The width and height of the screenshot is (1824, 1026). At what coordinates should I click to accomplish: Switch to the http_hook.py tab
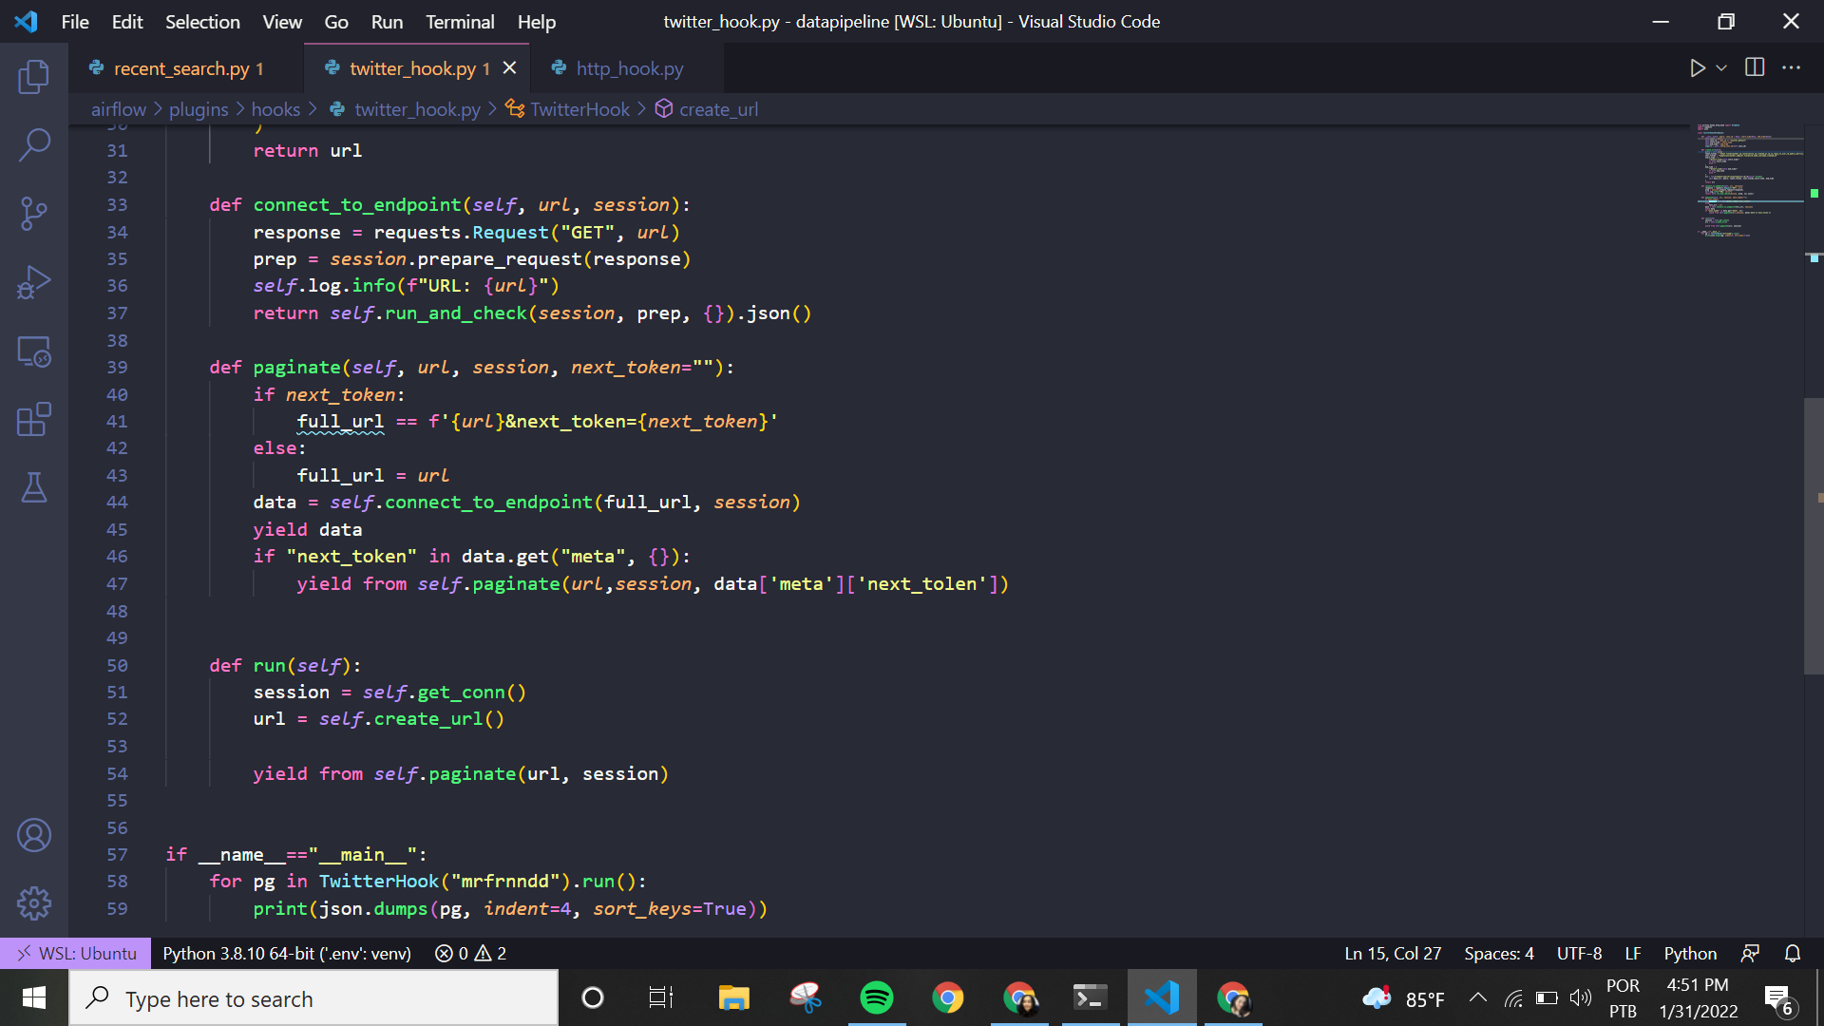(629, 67)
